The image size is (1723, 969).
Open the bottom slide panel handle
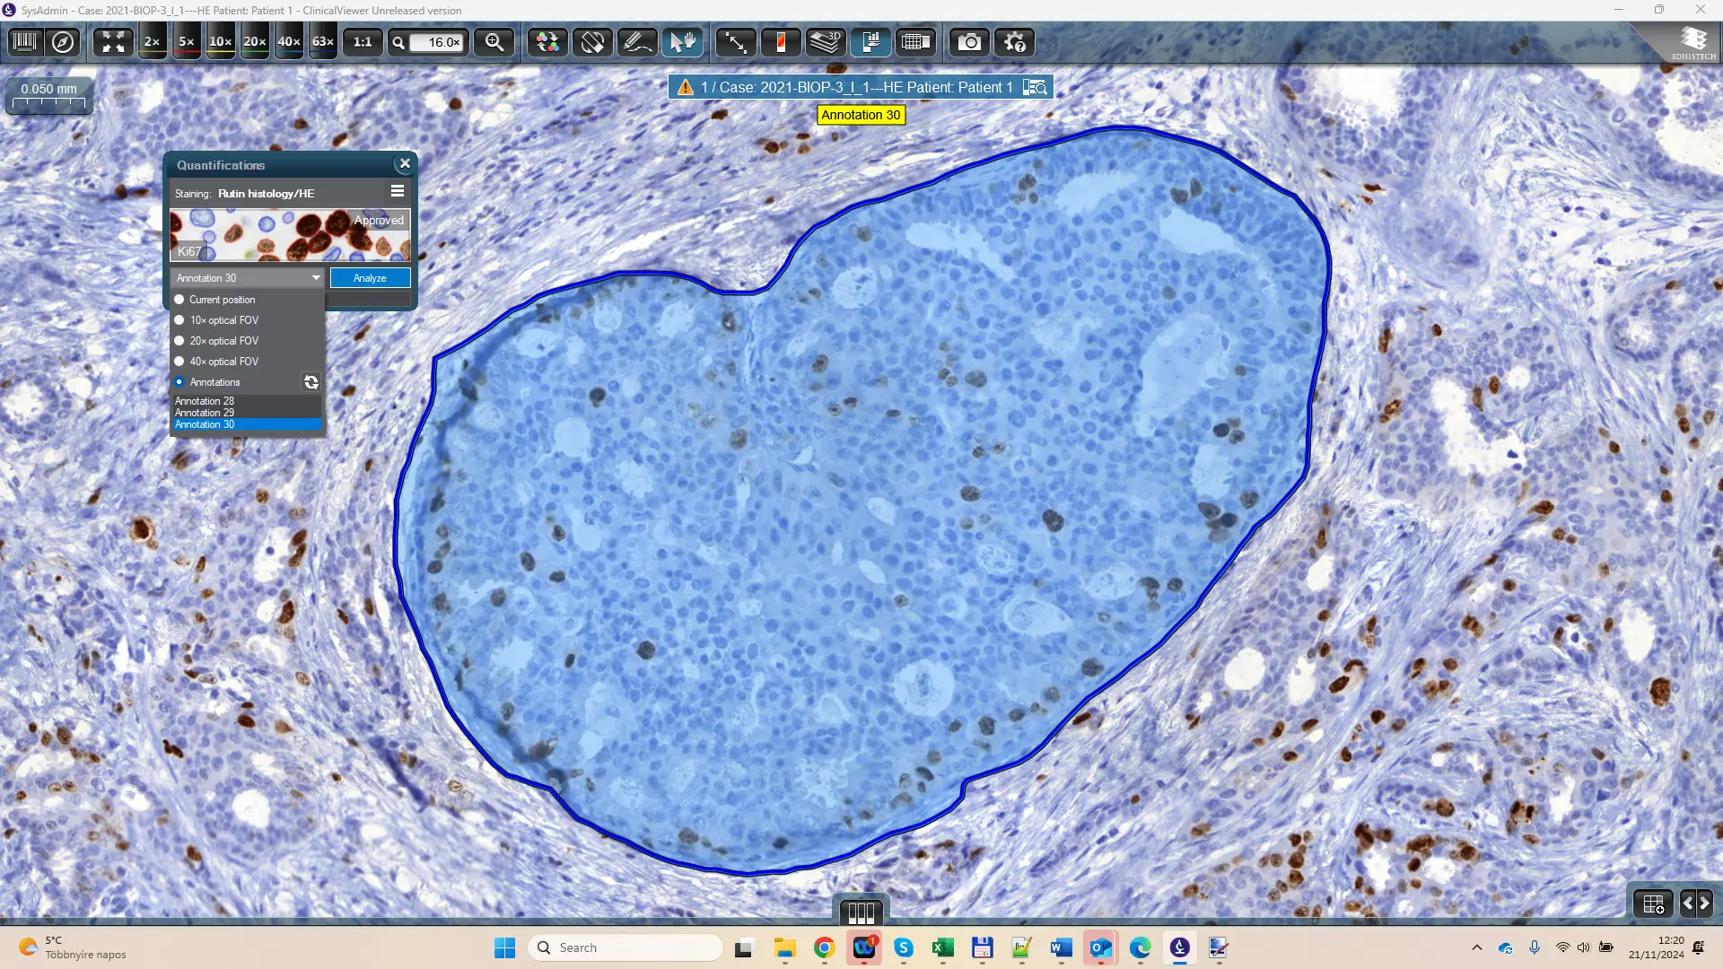tap(861, 912)
